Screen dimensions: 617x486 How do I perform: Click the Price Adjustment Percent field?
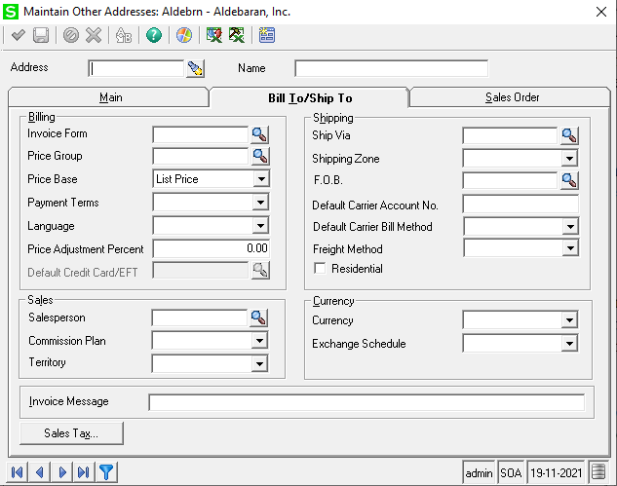click(212, 248)
